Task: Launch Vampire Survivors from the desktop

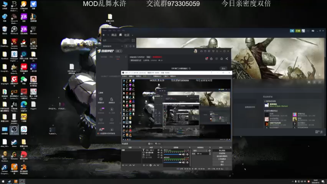Action: point(14,43)
